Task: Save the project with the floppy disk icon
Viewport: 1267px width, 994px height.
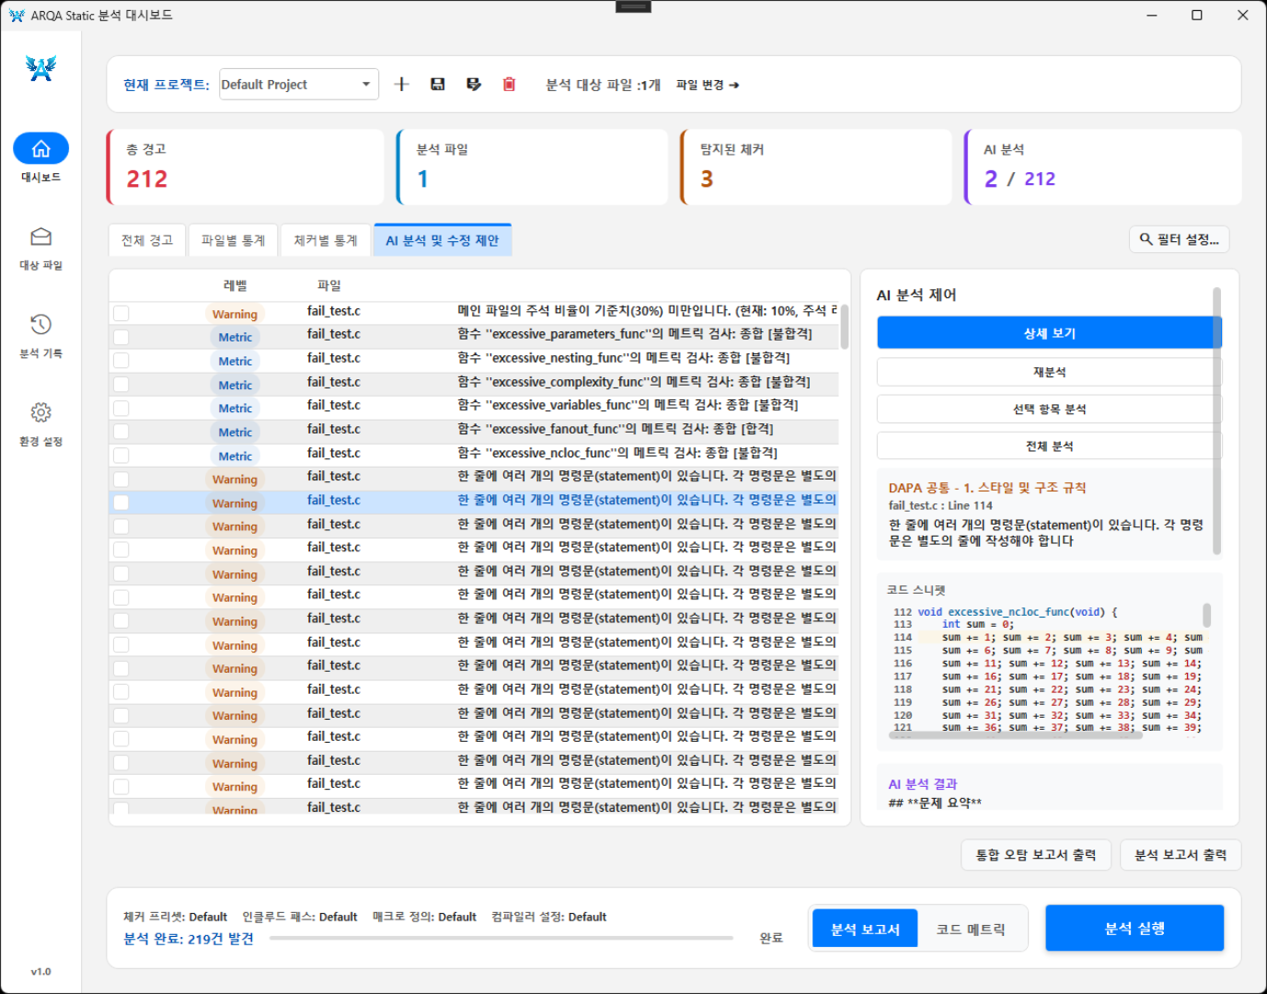Action: coord(438,85)
